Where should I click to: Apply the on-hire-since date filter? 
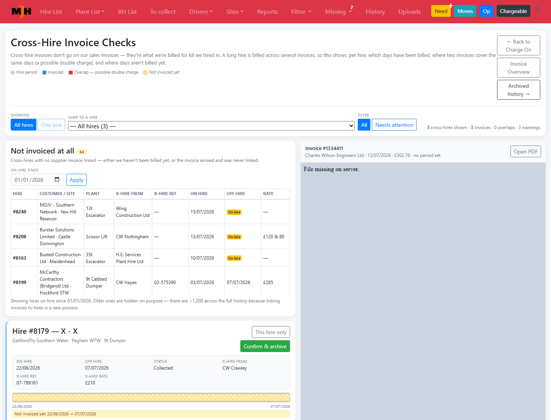coord(77,180)
